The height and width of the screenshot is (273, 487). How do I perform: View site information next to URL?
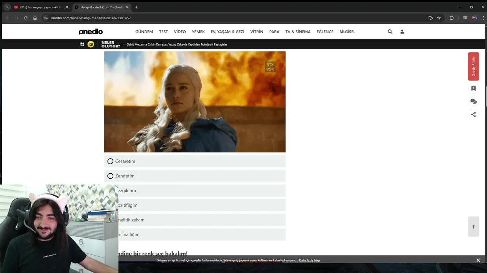coord(46,18)
